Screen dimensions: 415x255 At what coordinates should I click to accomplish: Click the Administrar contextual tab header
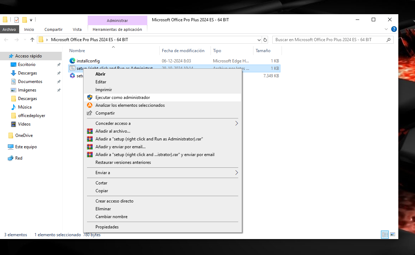[117, 20]
